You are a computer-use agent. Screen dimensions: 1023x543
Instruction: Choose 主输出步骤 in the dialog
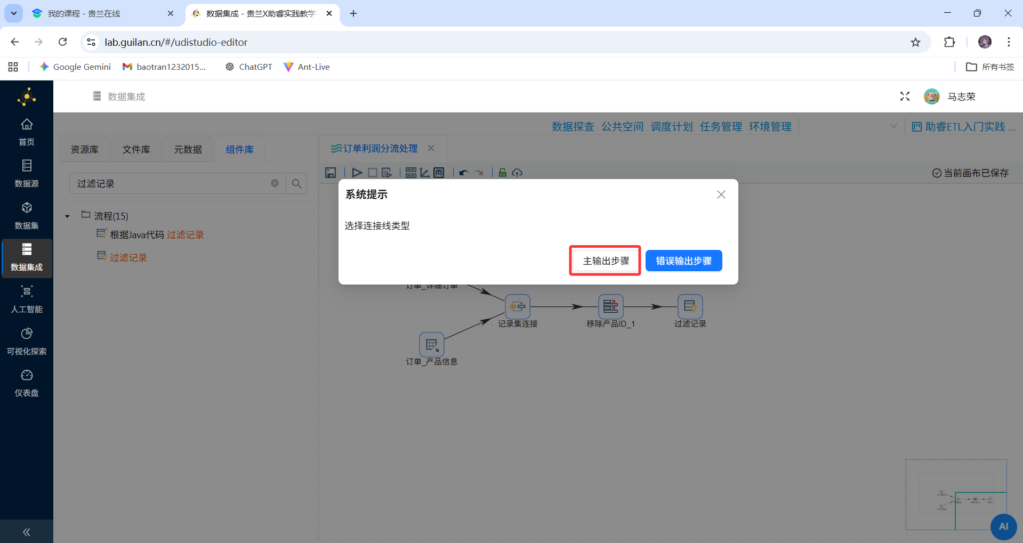click(605, 261)
